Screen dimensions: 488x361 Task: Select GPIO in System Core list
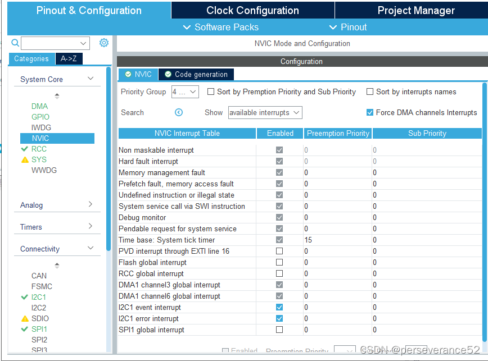point(40,117)
